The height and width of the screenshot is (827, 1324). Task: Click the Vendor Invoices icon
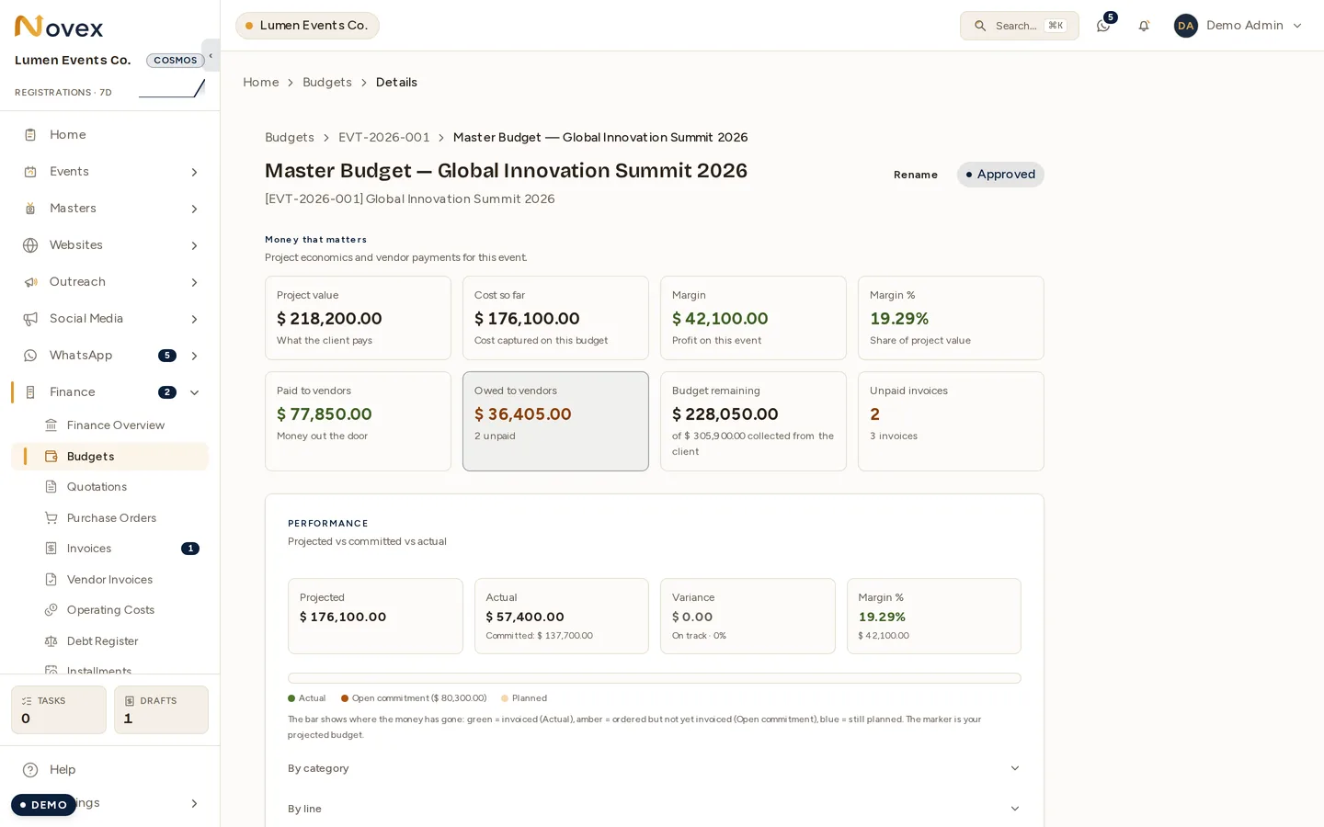51,580
